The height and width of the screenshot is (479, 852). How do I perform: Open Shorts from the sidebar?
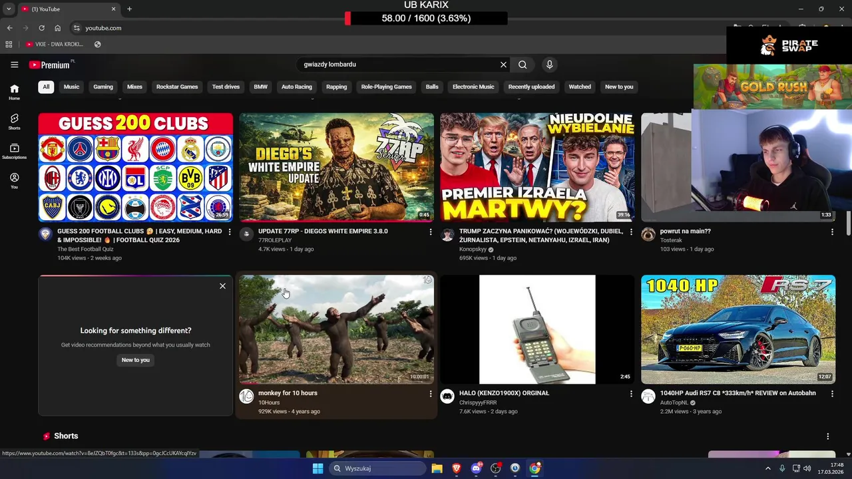click(14, 122)
